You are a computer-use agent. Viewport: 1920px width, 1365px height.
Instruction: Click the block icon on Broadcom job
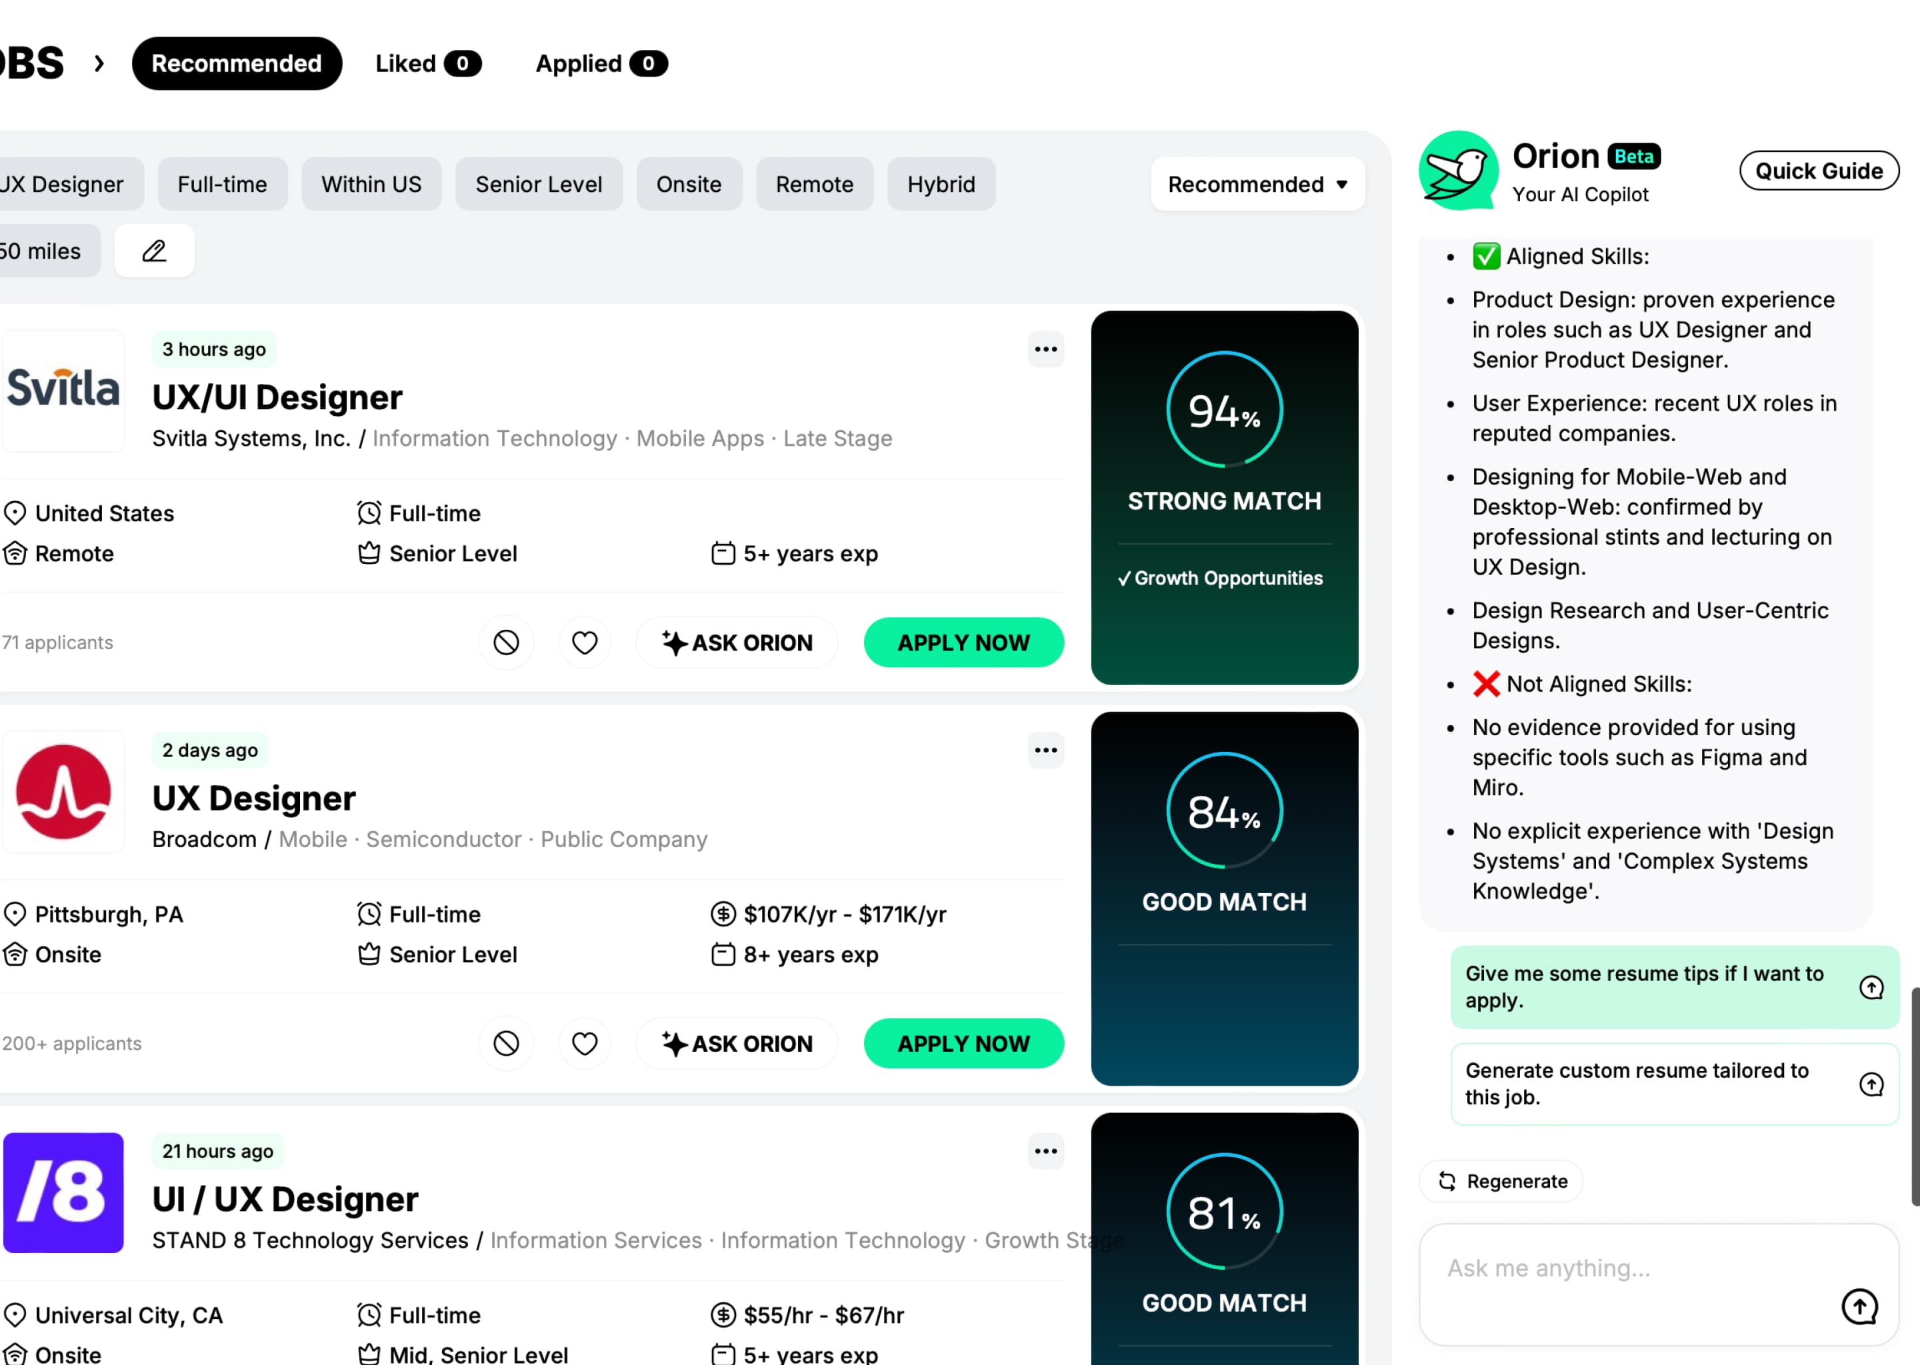(506, 1044)
